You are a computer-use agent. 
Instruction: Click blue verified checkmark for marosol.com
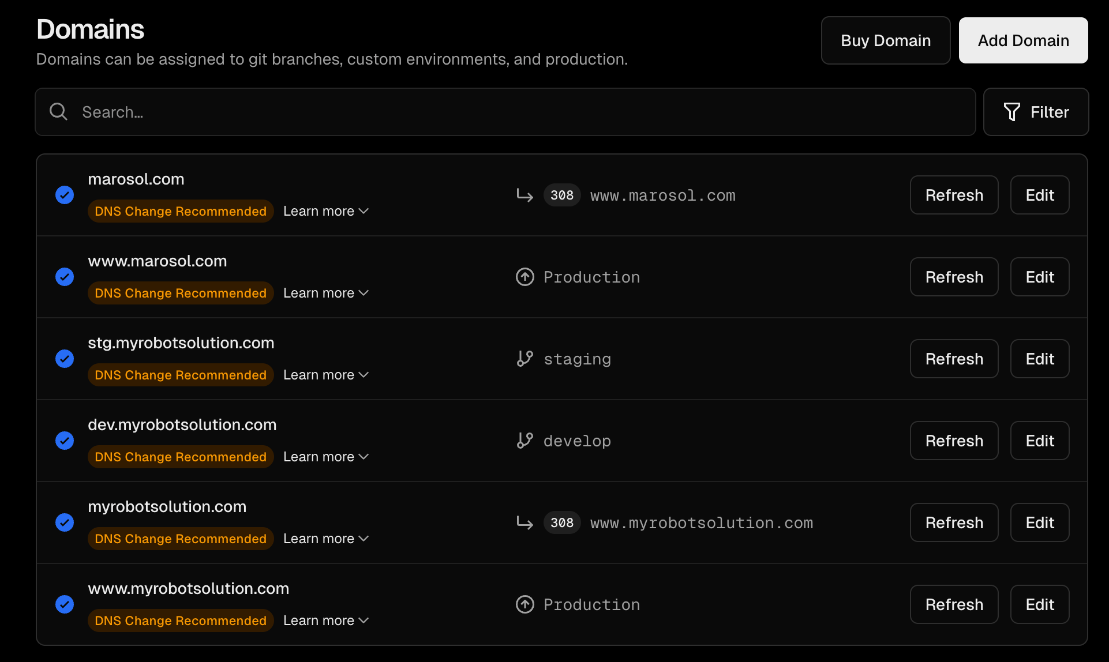65,195
